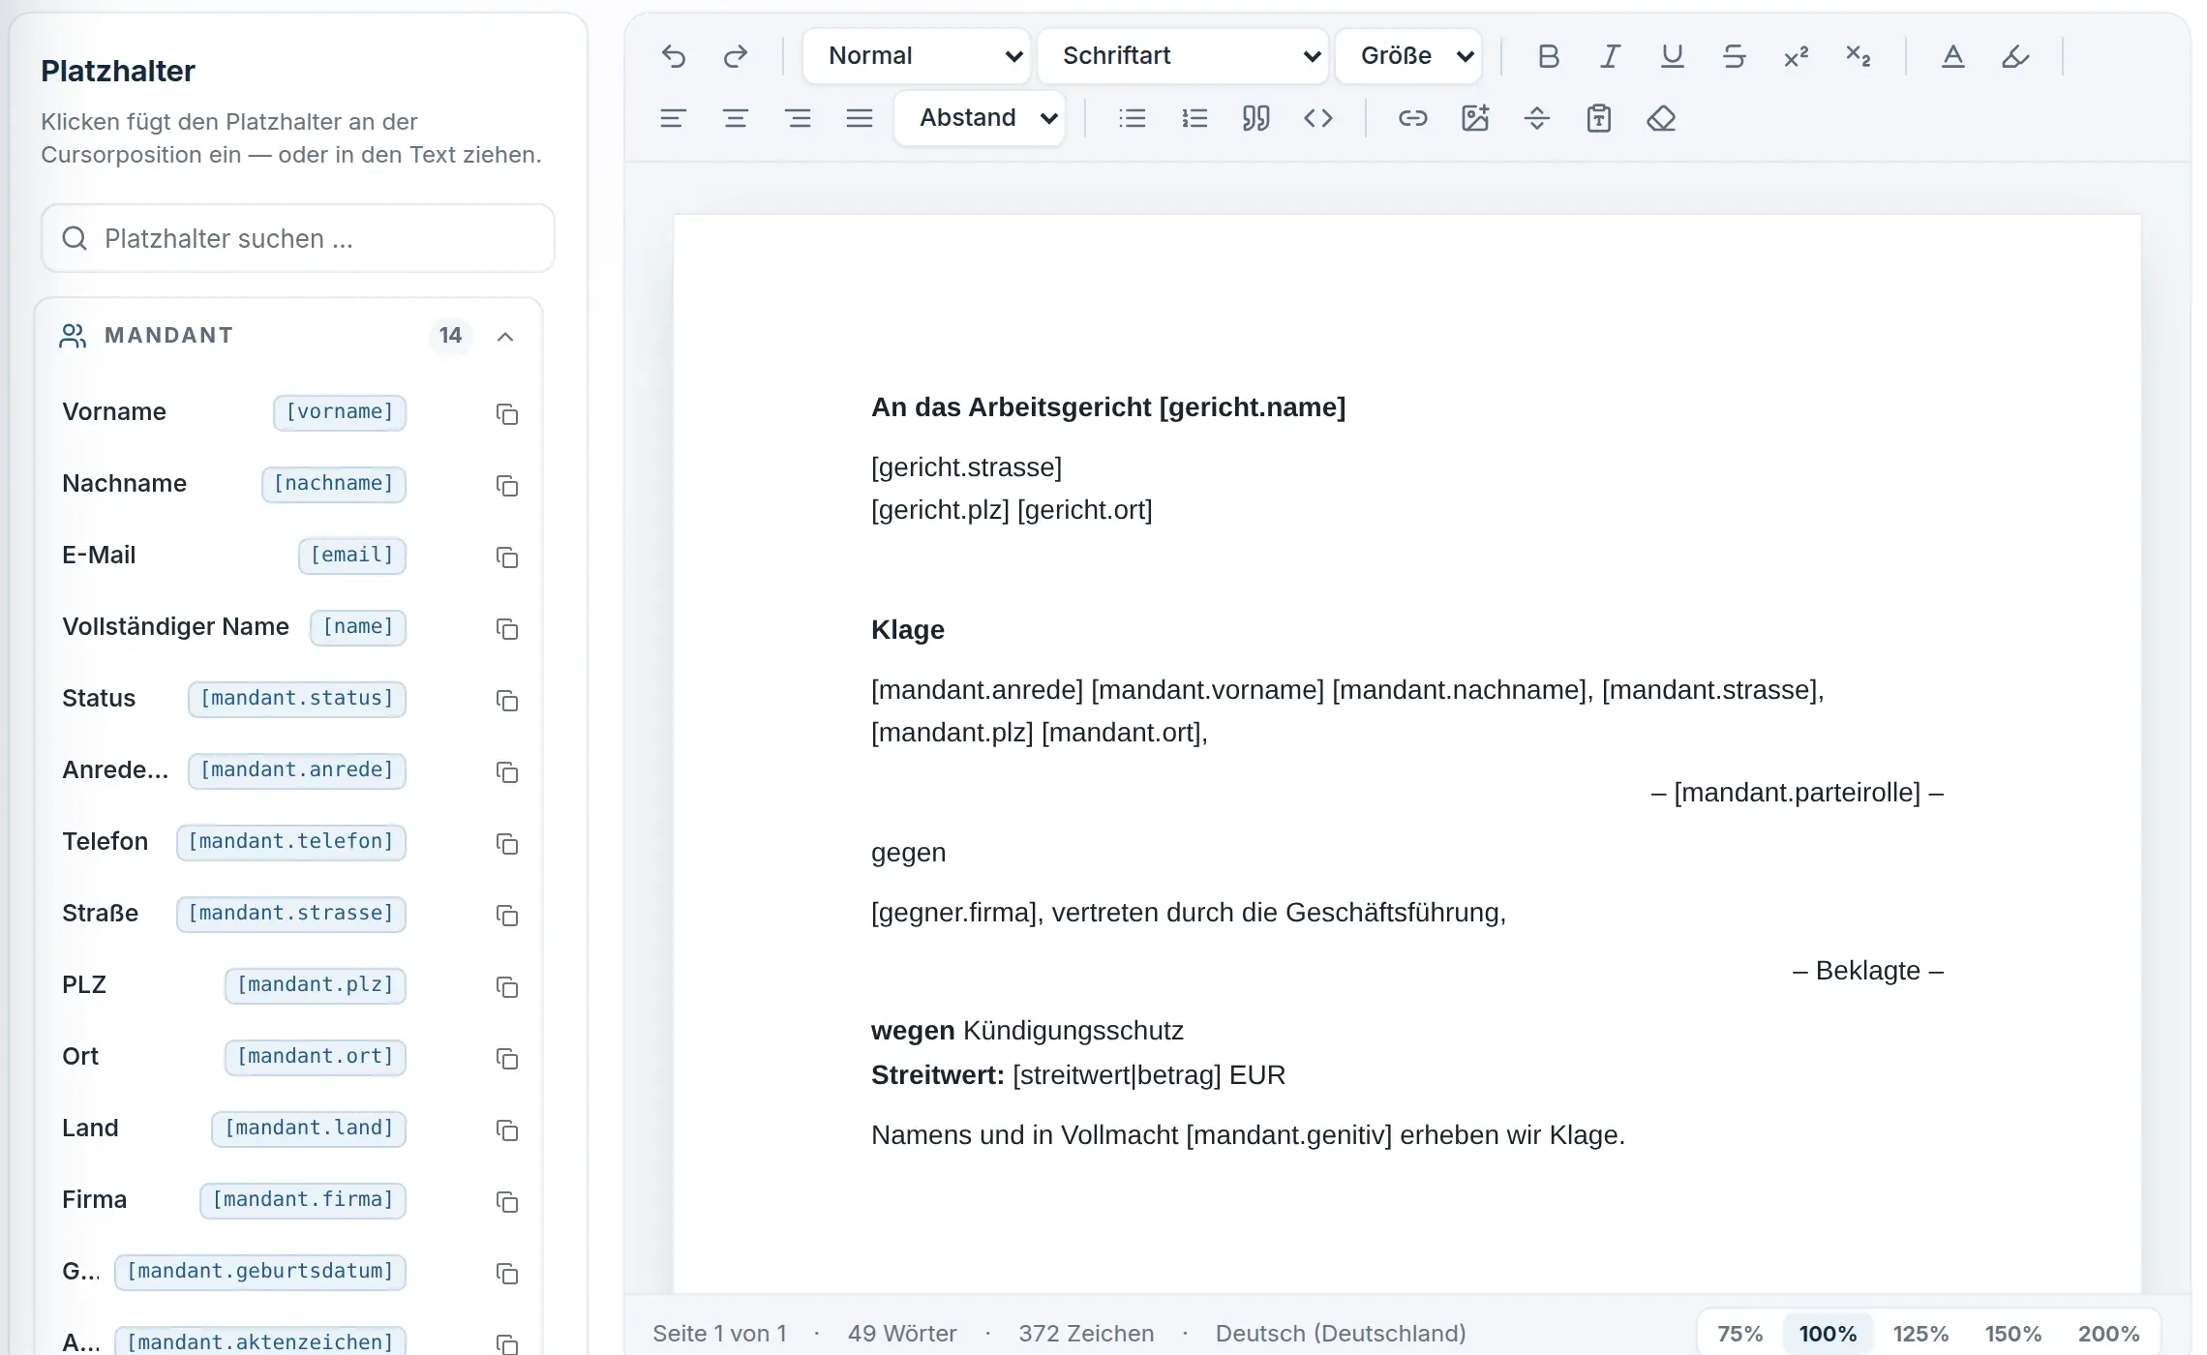The height and width of the screenshot is (1355, 2207).
Task: Toggle bold formatting
Action: pyautogui.click(x=1548, y=56)
